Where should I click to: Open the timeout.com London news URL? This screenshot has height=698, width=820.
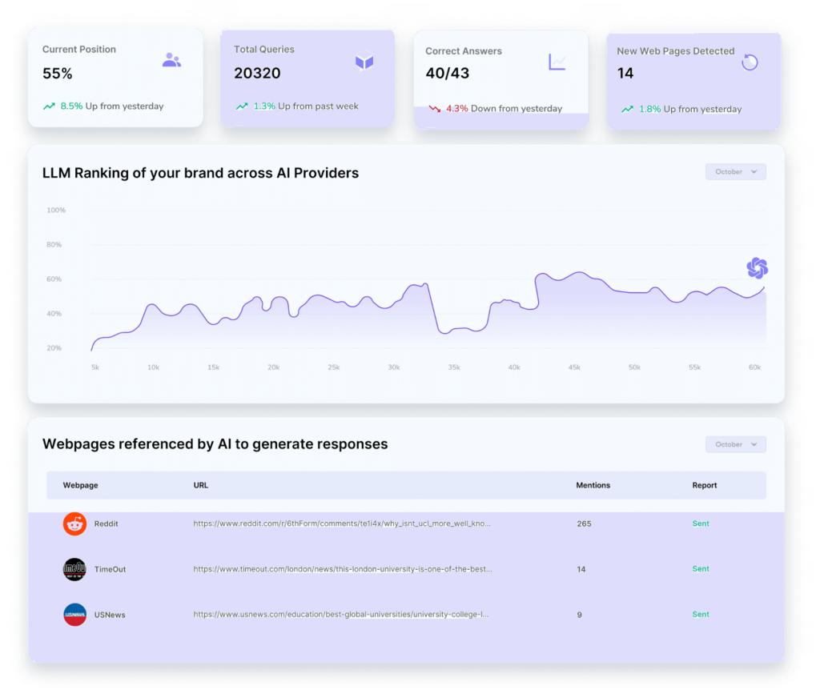(x=343, y=569)
